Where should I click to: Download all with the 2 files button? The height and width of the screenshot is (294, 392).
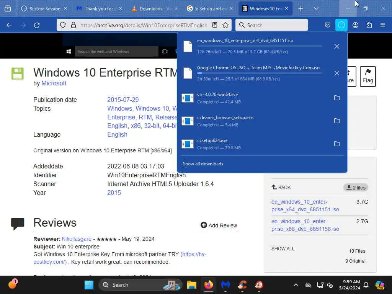[356, 188]
